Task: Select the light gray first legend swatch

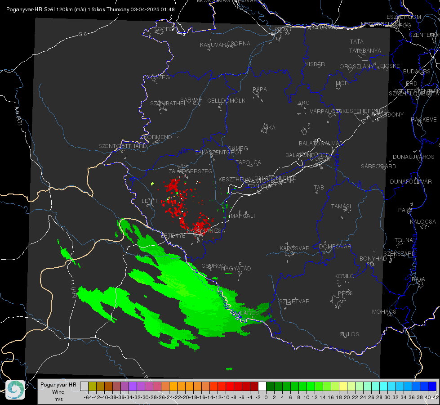Action: click(x=84, y=387)
